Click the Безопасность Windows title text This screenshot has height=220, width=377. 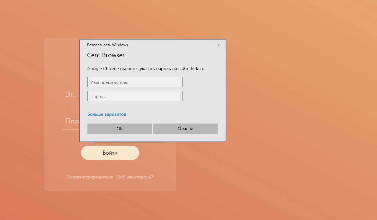107,45
